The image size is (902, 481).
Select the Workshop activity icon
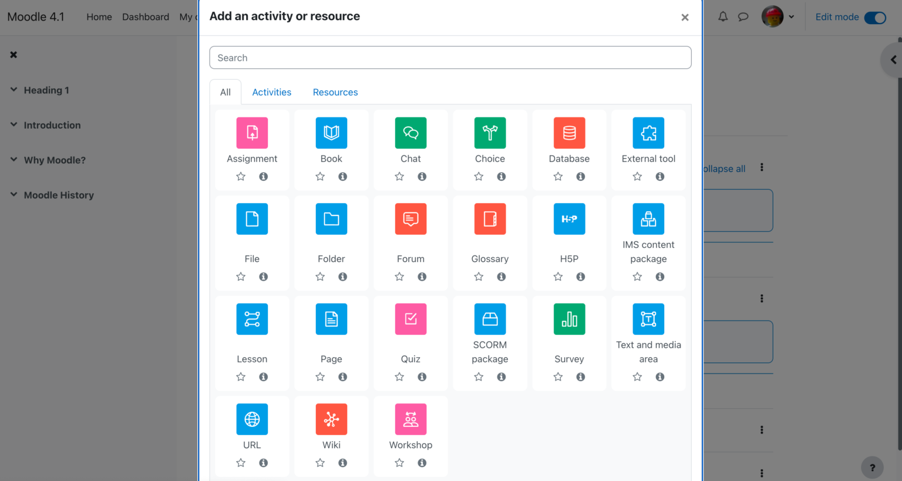click(x=410, y=419)
